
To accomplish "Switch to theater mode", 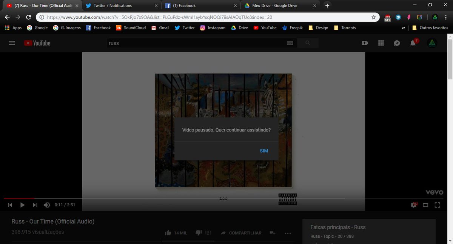I will click(425, 205).
